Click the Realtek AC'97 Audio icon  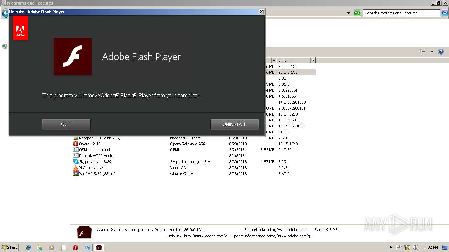(75, 156)
